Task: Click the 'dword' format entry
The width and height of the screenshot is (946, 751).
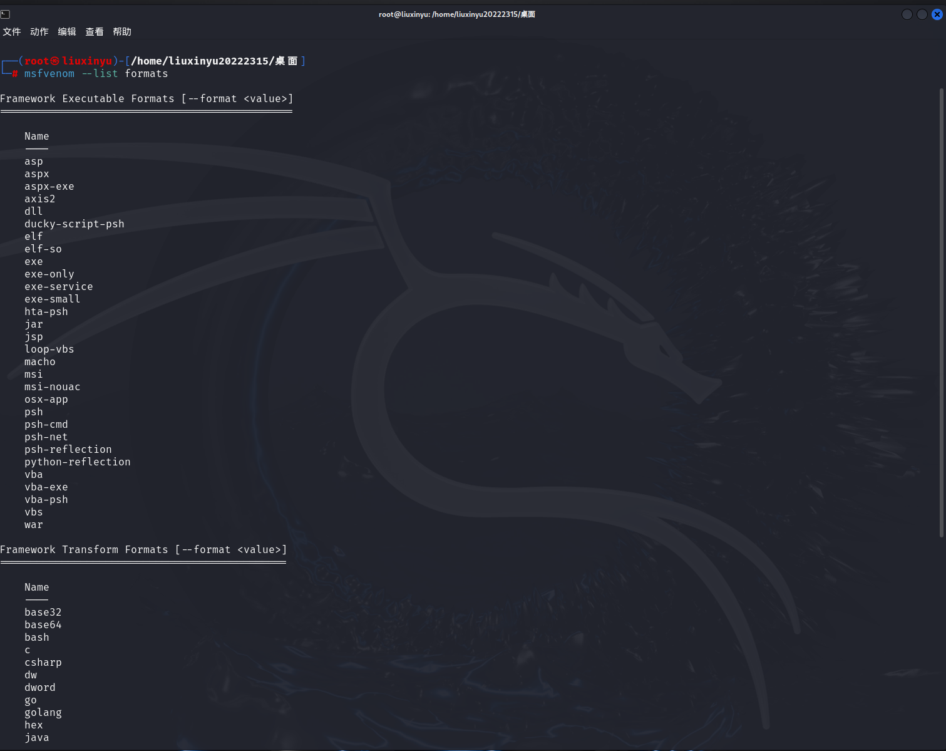Action: [40, 688]
